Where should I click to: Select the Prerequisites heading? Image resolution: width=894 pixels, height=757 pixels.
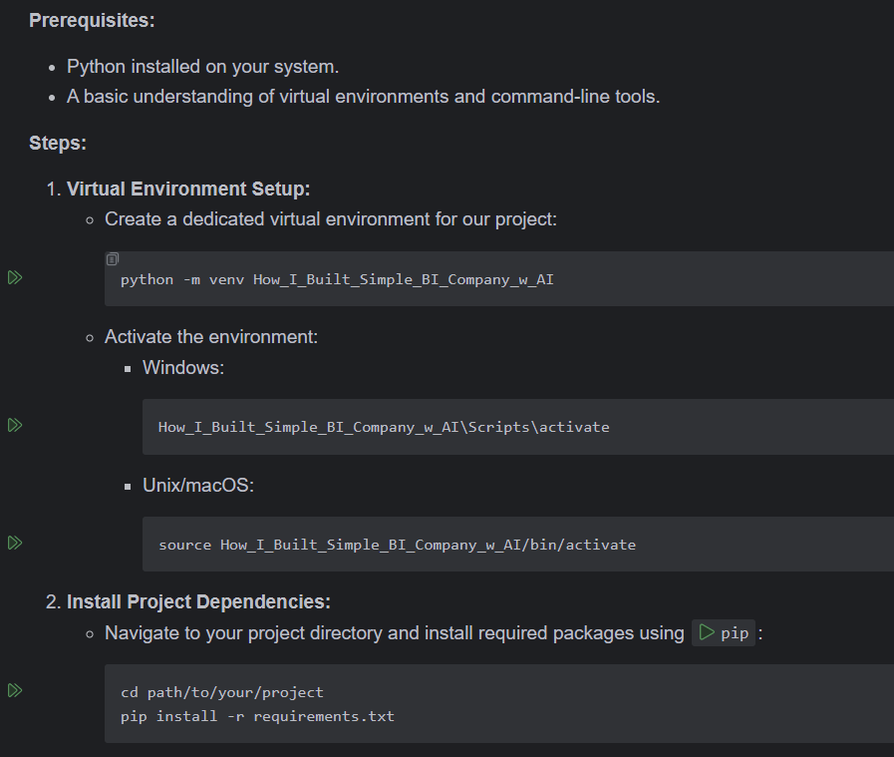point(92,21)
